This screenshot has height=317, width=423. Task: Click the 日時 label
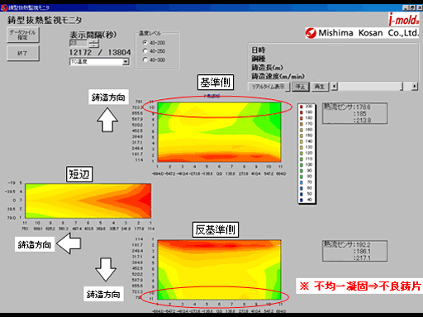tap(258, 50)
